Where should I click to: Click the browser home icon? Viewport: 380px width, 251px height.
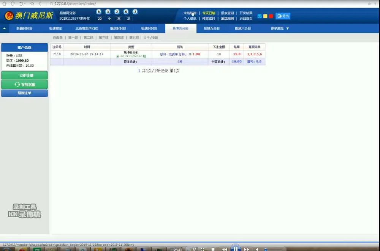(x=5, y=3)
